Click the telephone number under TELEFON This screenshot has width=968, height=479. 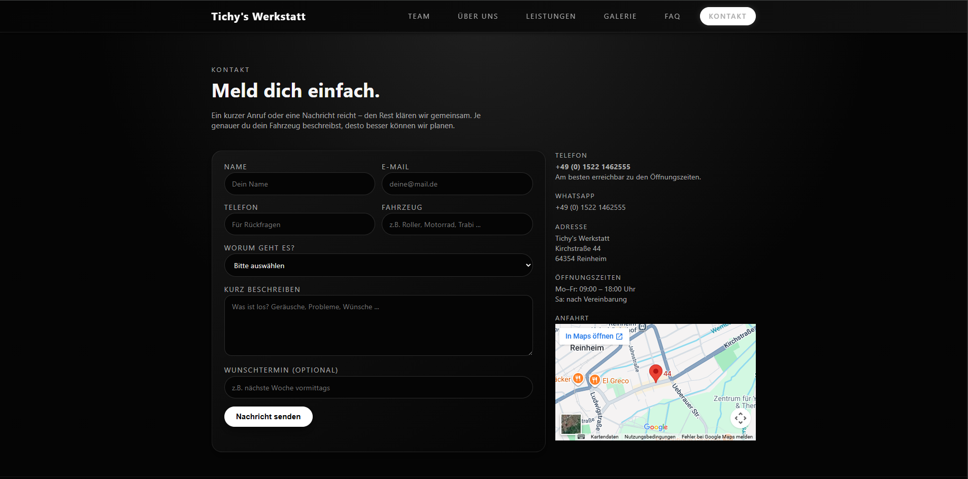tap(592, 167)
